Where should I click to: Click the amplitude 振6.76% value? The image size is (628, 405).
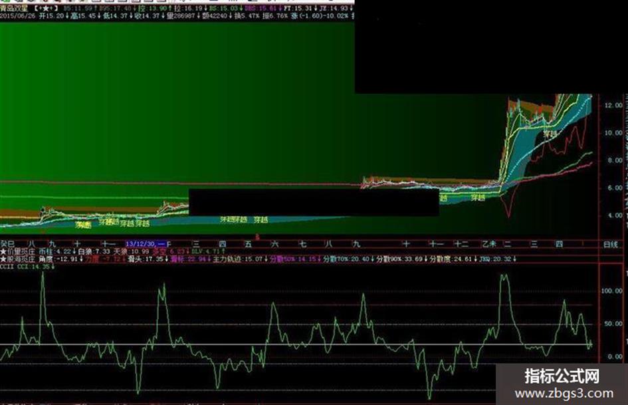click(x=274, y=16)
